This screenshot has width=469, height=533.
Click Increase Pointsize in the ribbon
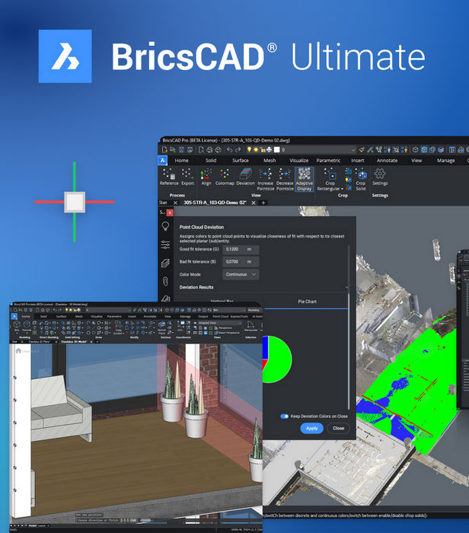click(x=266, y=179)
